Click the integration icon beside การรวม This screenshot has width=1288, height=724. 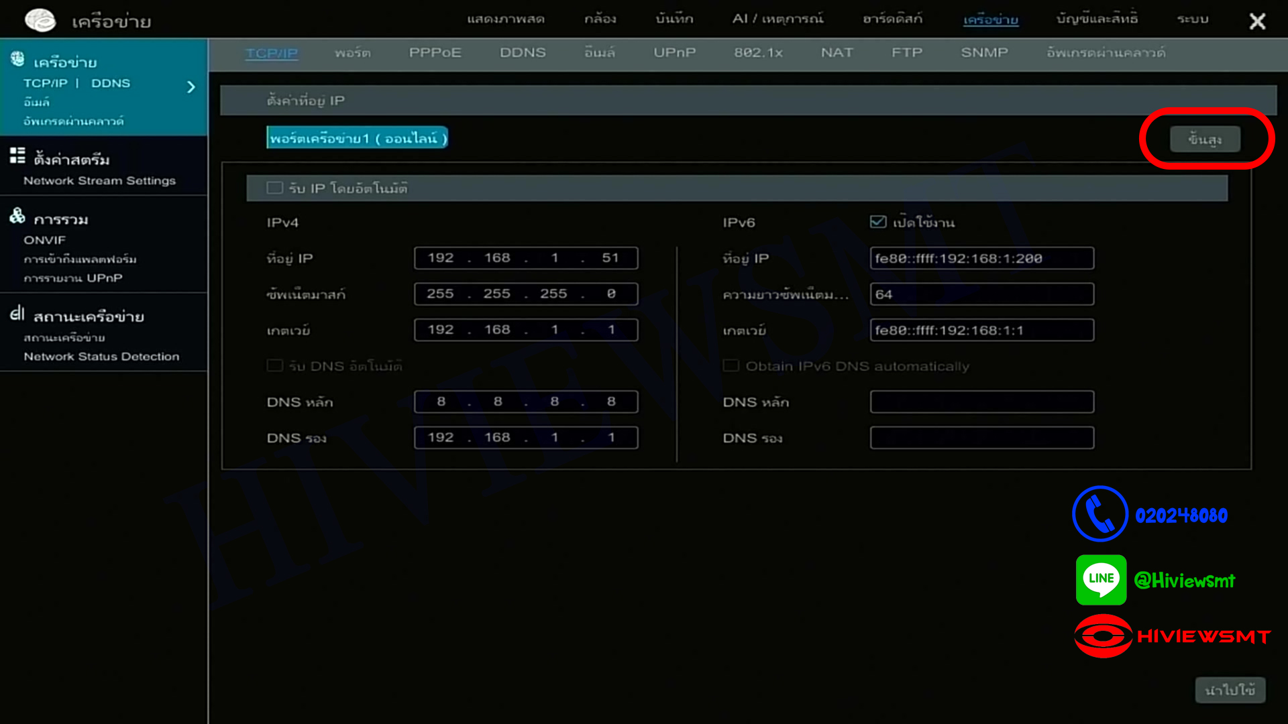[17, 216]
